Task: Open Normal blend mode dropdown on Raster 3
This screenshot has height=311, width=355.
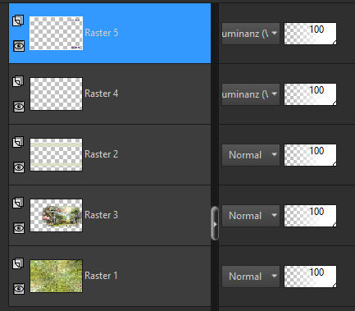Action: pyautogui.click(x=251, y=216)
